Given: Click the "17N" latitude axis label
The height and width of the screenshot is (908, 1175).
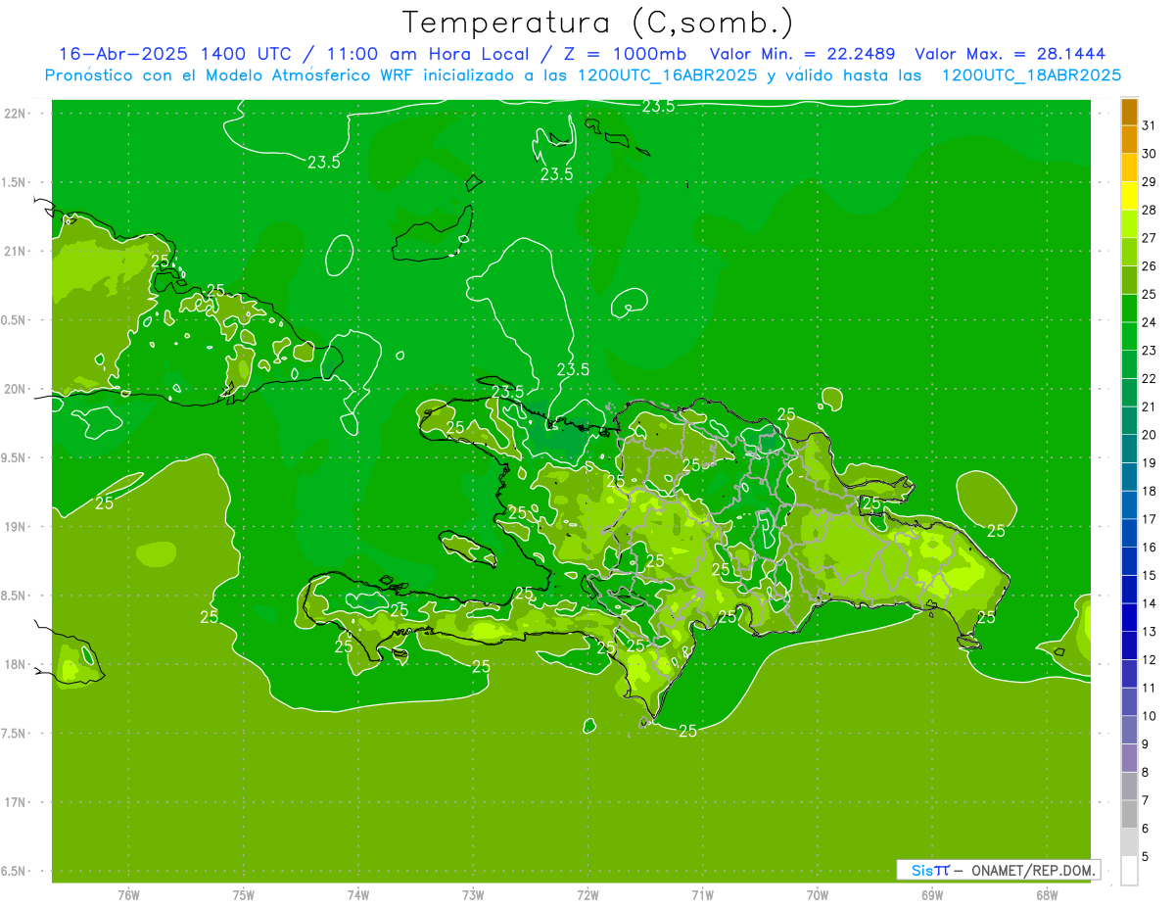Looking at the screenshot, I should (x=15, y=803).
